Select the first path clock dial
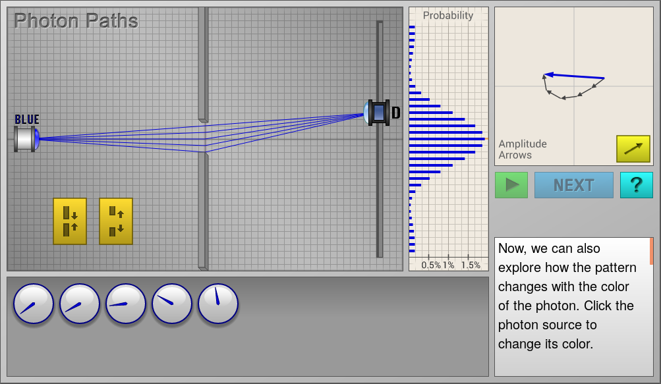 tap(34, 304)
